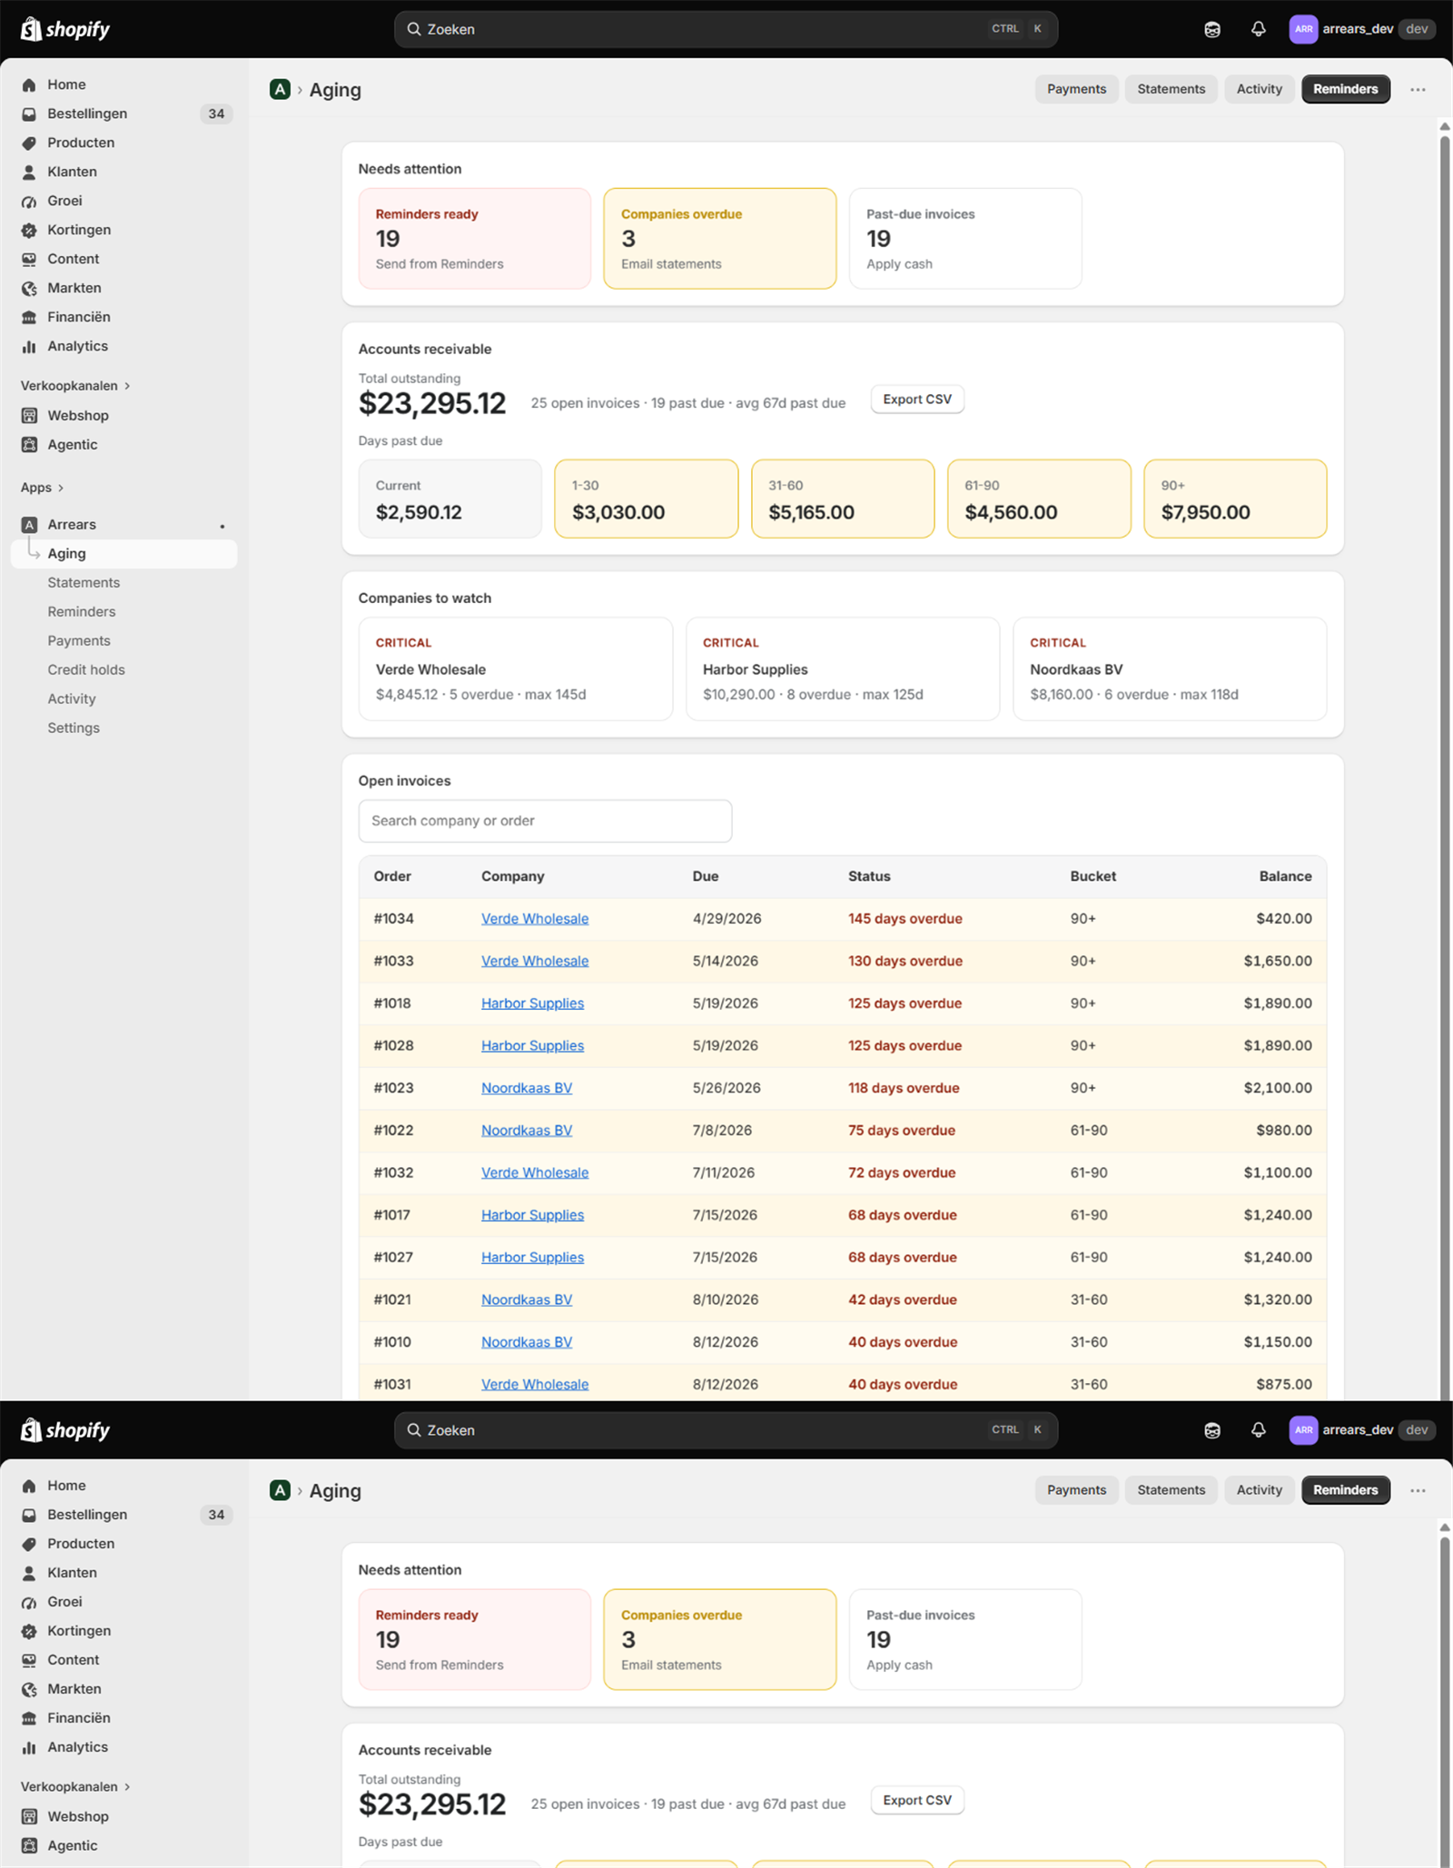
Task: Click Markten globe icon in the topmost sidebar
Action: (x=29, y=288)
